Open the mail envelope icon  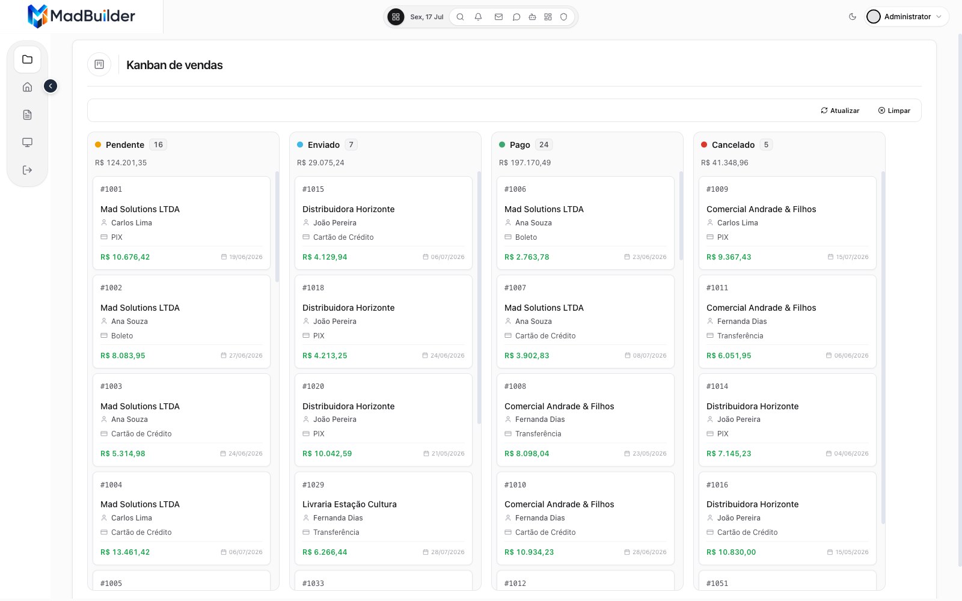pyautogui.click(x=498, y=17)
